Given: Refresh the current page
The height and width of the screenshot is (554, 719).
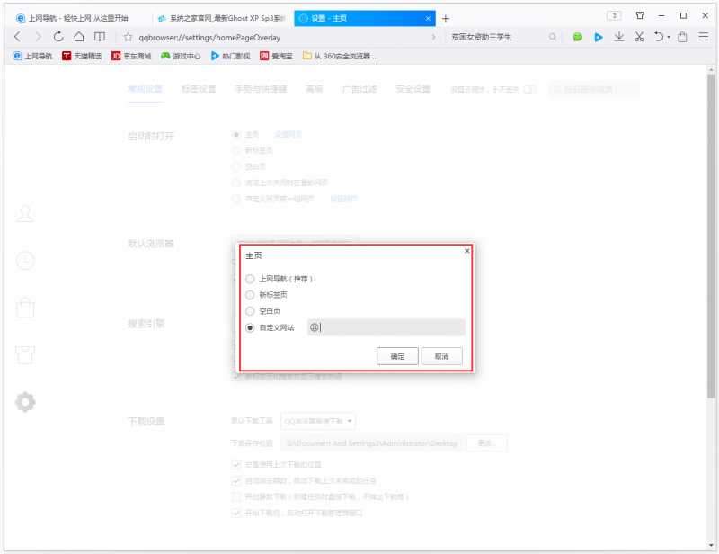Looking at the screenshot, I should click(58, 37).
